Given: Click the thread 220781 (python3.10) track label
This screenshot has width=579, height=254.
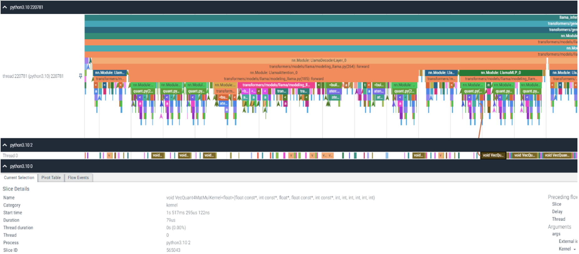Looking at the screenshot, I should pyautogui.click(x=33, y=76).
